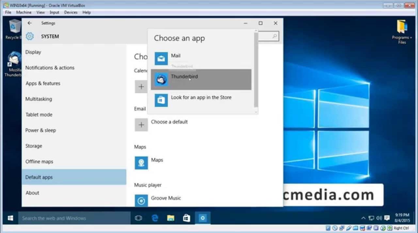Go back with the Settings back arrow
This screenshot has width=418, height=233.
point(30,23)
